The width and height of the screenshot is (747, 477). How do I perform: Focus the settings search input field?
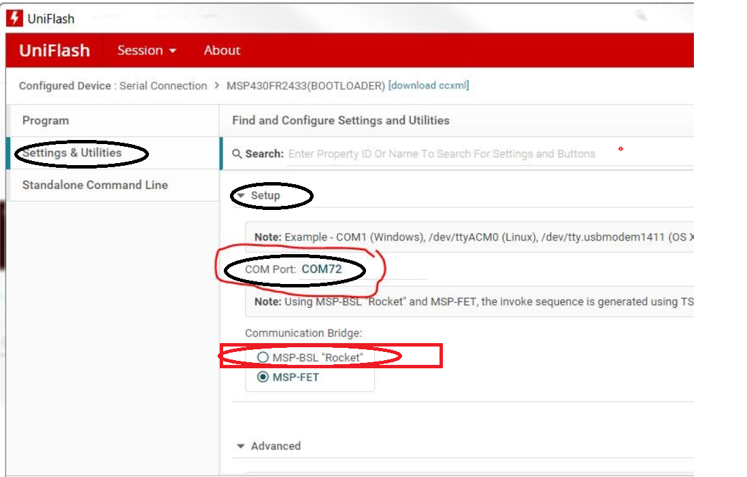490,154
